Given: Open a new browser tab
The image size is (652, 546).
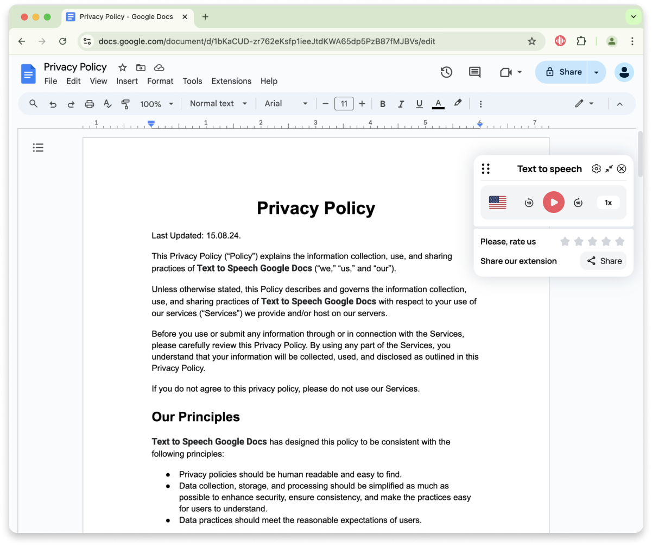Looking at the screenshot, I should click(x=205, y=17).
